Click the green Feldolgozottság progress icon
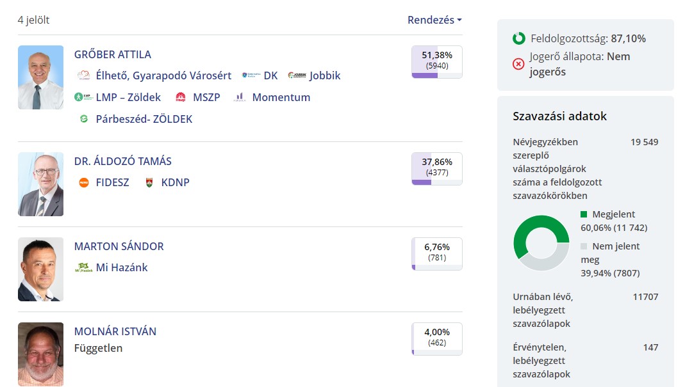The image size is (685, 387). [x=519, y=38]
